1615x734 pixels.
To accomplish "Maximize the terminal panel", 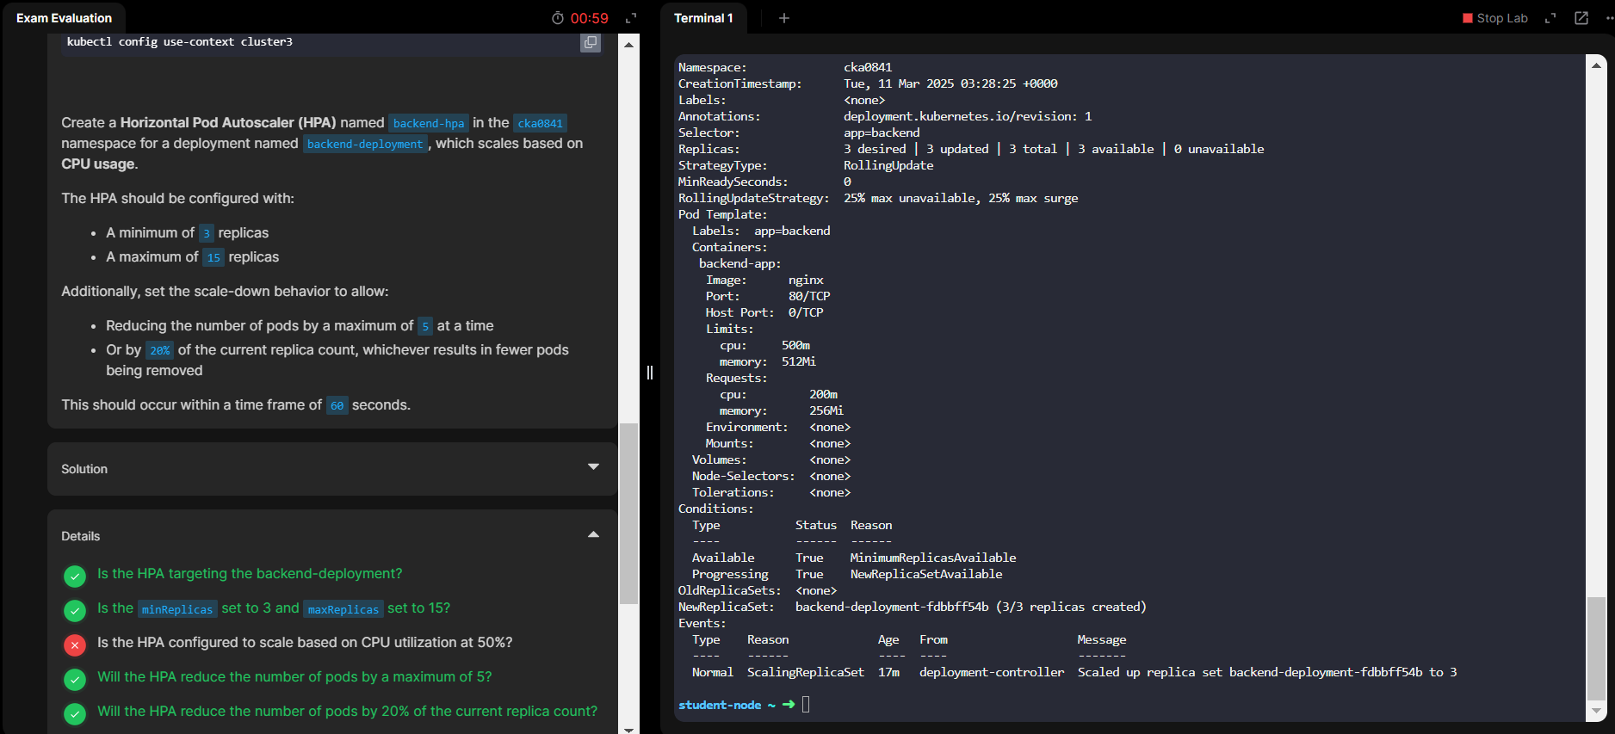I will (x=1550, y=18).
